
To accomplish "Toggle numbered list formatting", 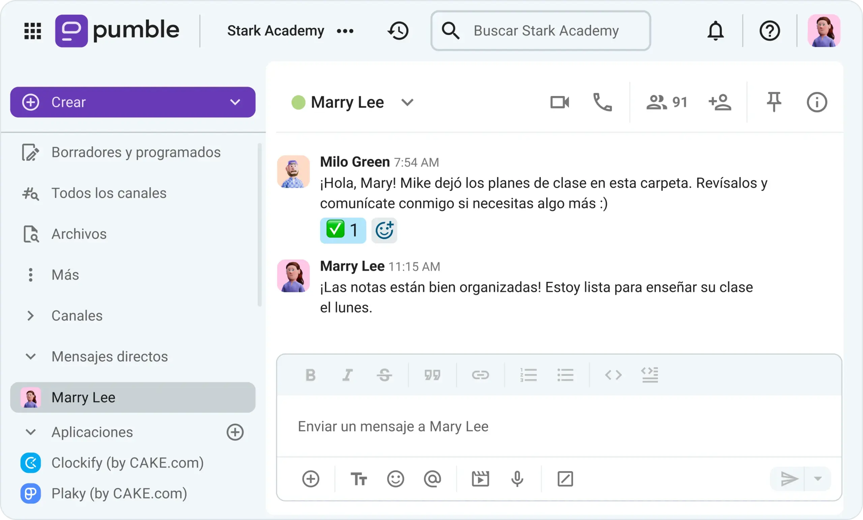I will pos(528,375).
